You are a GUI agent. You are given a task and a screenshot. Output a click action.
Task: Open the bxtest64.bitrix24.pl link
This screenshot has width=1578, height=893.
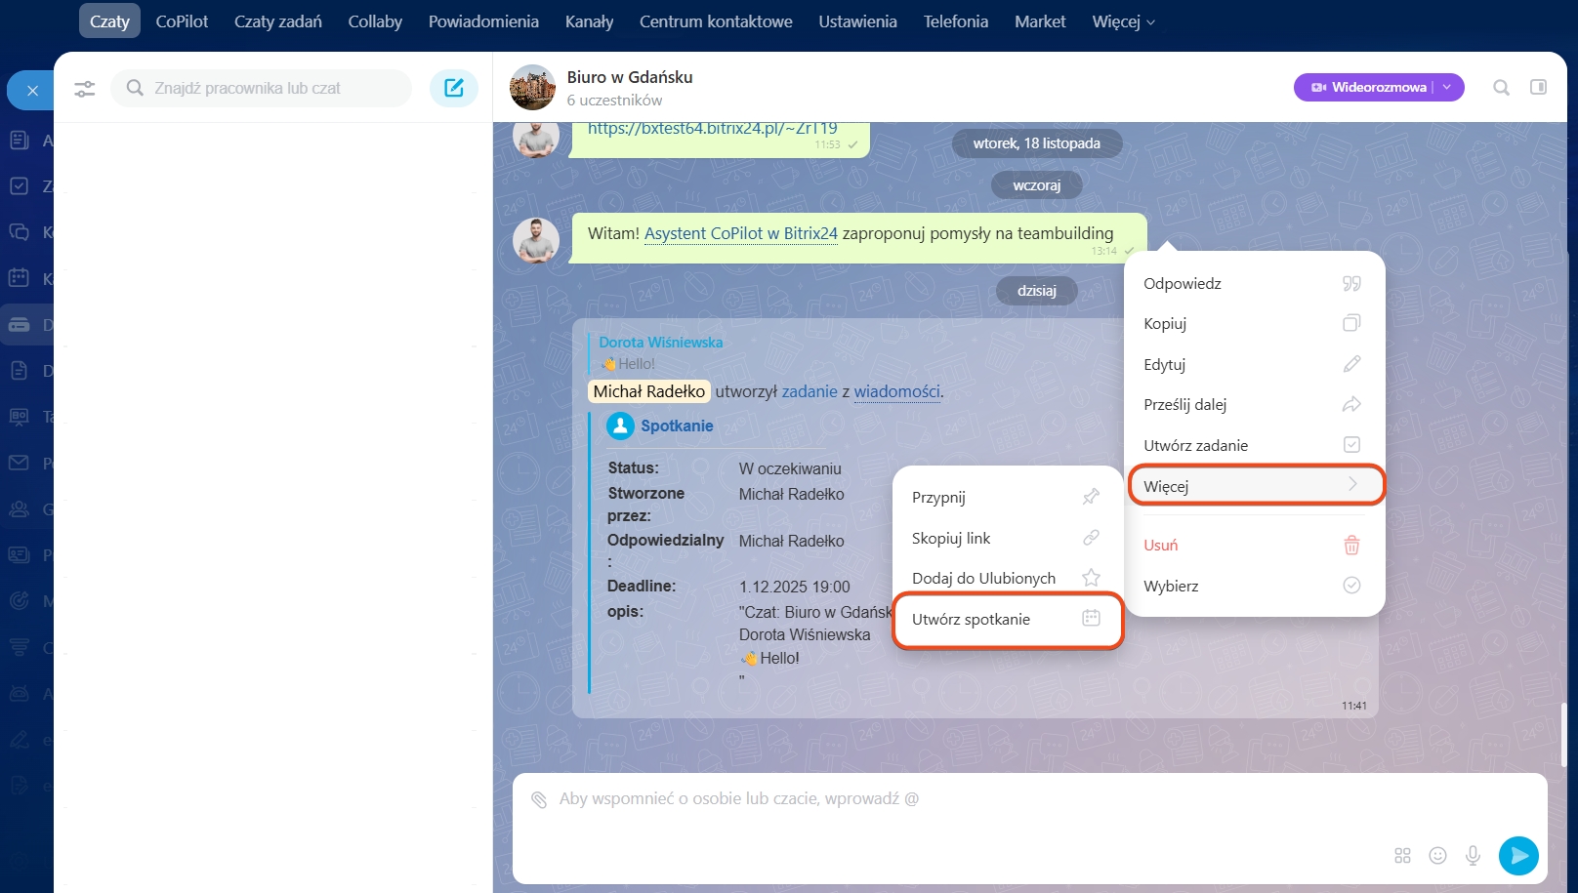click(713, 129)
